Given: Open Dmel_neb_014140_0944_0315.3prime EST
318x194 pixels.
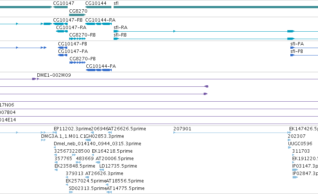Looking at the screenshot, I should tap(98, 144).
